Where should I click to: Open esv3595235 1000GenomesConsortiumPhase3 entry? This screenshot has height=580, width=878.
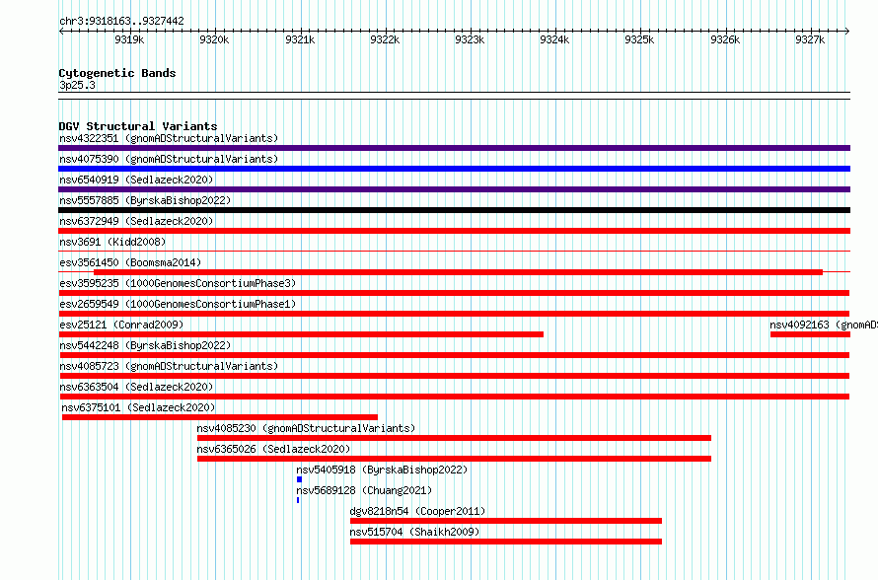(x=178, y=283)
